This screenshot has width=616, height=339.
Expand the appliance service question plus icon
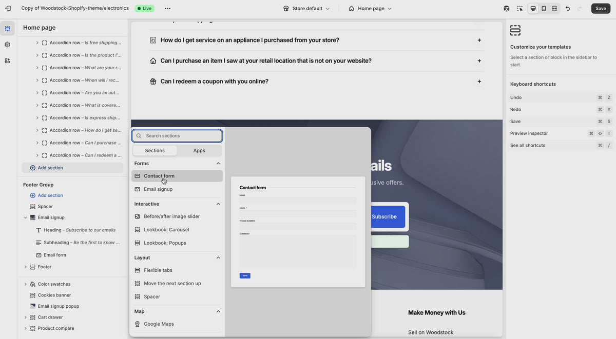[x=479, y=40]
